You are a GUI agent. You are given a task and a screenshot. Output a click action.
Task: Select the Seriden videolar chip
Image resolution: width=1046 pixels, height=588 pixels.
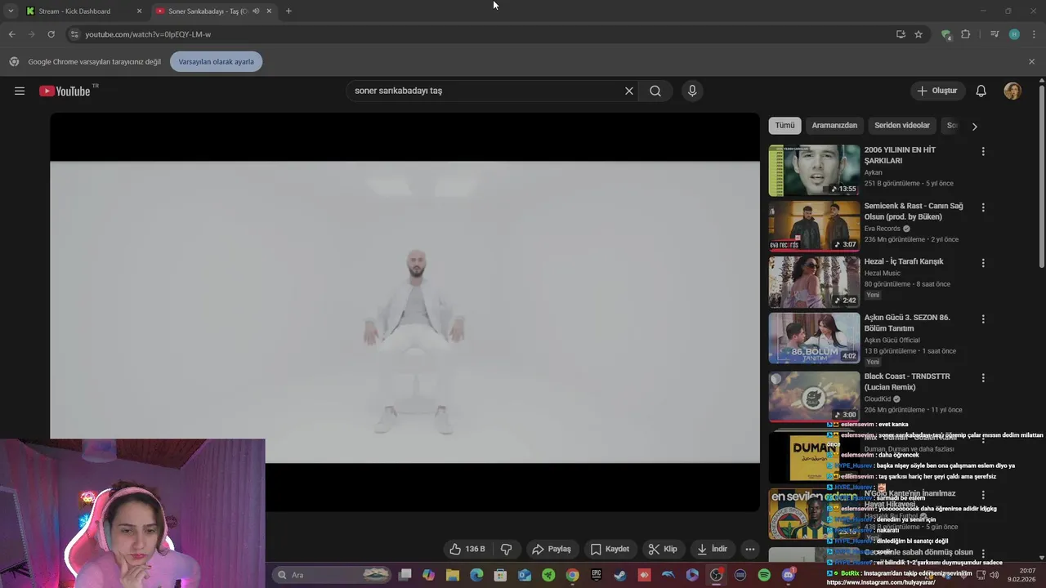point(902,126)
